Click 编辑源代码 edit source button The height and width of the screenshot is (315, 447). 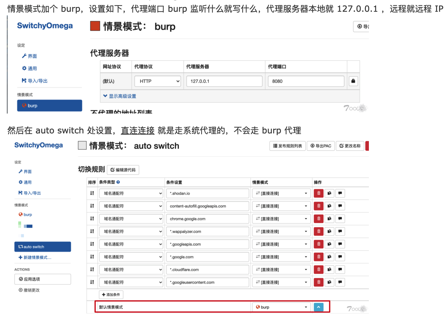[123, 170]
